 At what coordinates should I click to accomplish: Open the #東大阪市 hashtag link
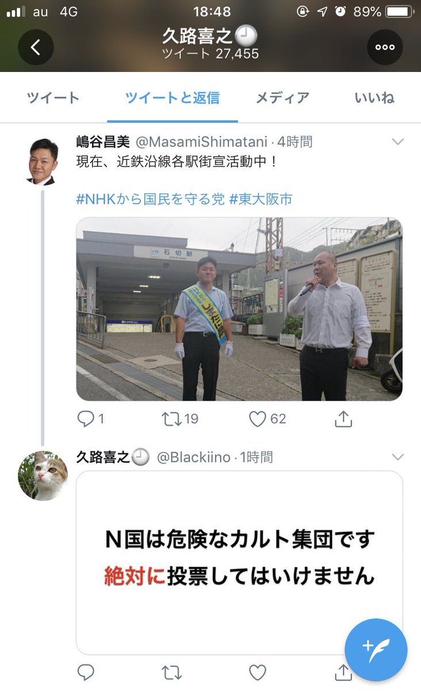pos(261,199)
